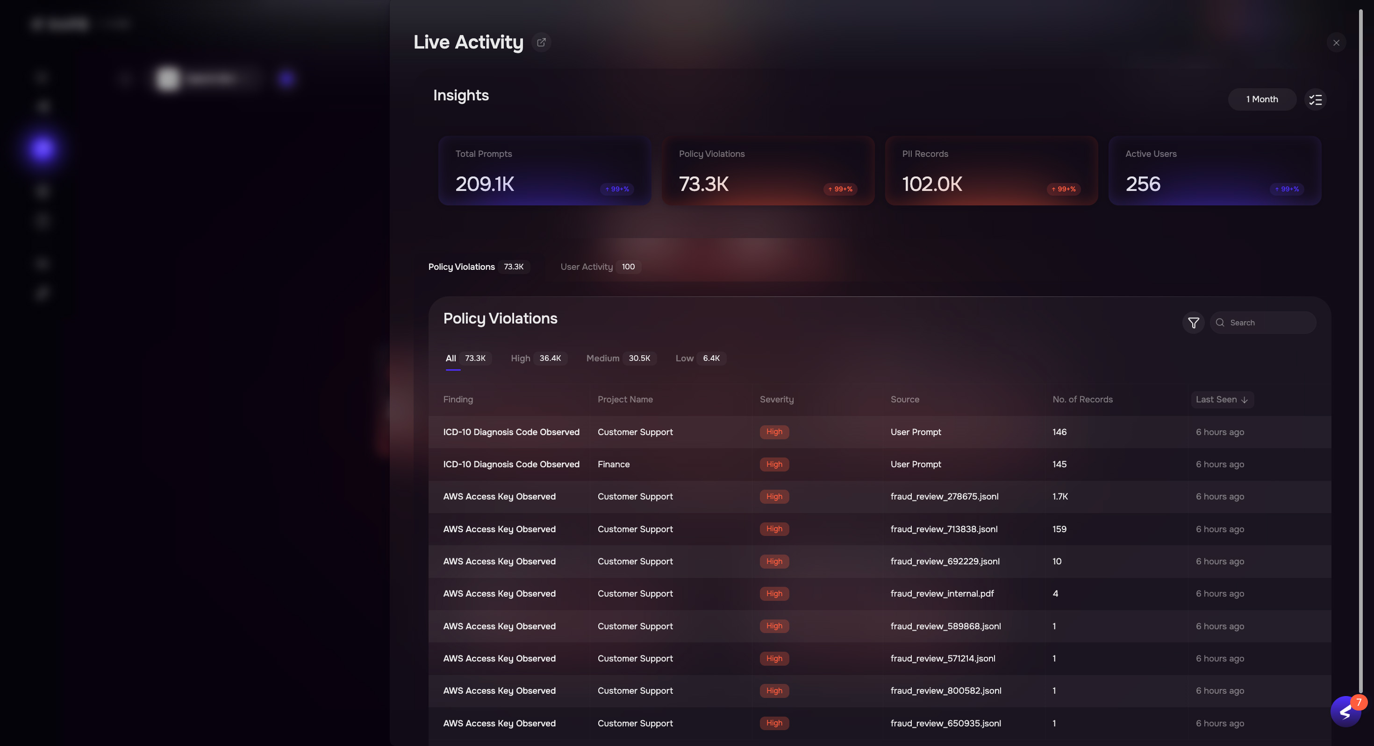Select the Medium severity filter tab
The image size is (1374, 746).
point(618,359)
